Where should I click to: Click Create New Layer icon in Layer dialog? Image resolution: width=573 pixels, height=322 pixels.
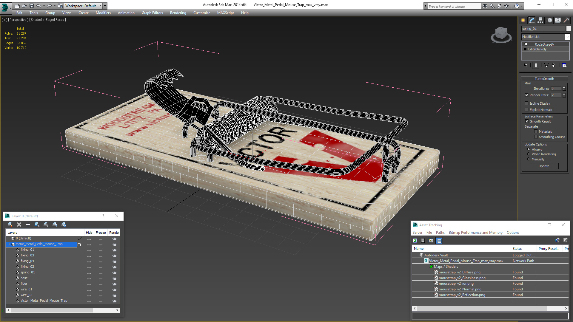10,225
